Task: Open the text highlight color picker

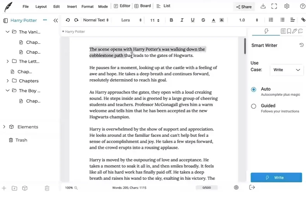Action: (222, 20)
